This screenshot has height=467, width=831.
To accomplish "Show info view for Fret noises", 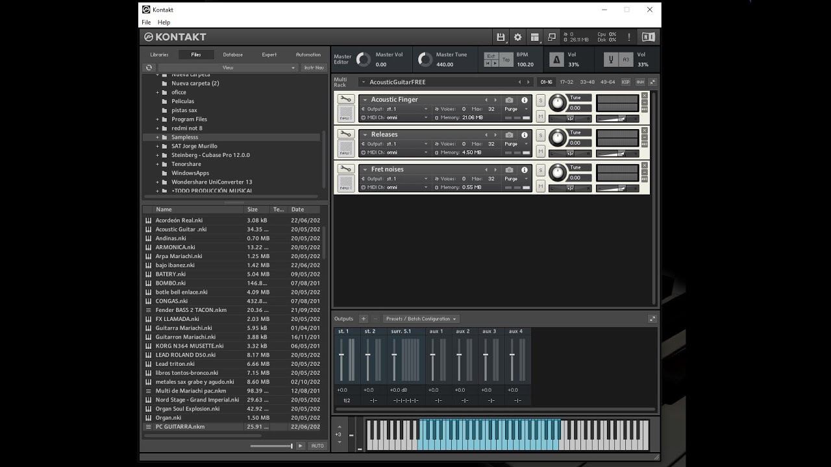I will pos(525,170).
